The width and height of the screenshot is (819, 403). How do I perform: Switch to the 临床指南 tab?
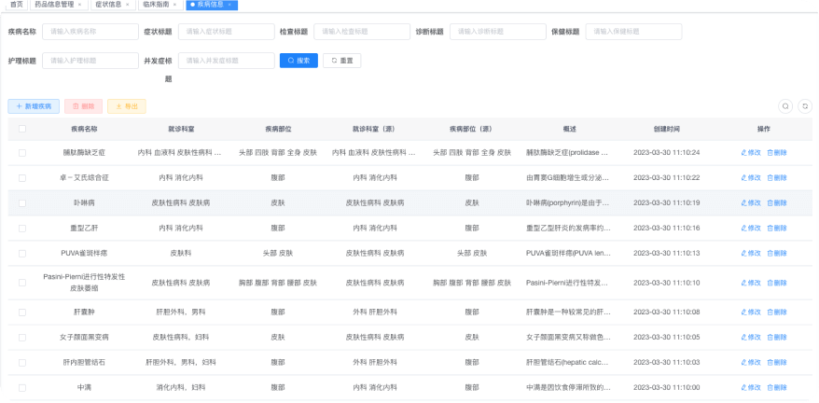coord(160,5)
